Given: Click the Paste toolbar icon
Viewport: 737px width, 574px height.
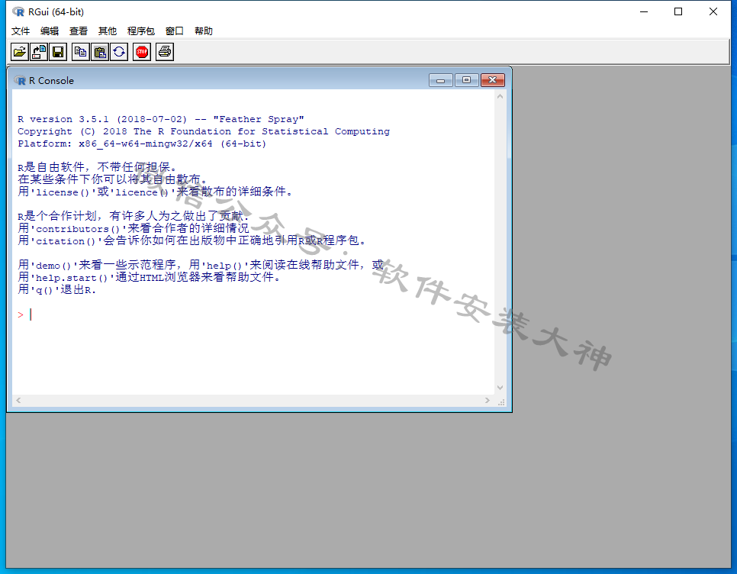Looking at the screenshot, I should pyautogui.click(x=100, y=52).
